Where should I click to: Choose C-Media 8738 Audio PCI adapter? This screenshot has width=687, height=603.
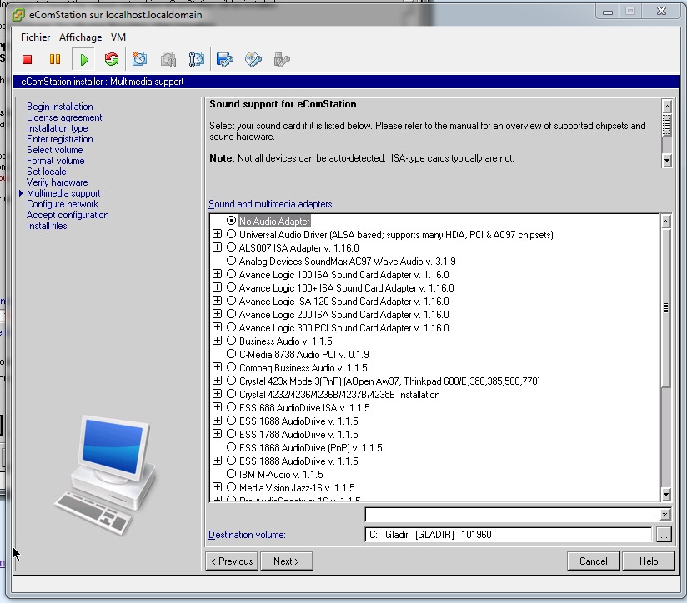tap(231, 355)
